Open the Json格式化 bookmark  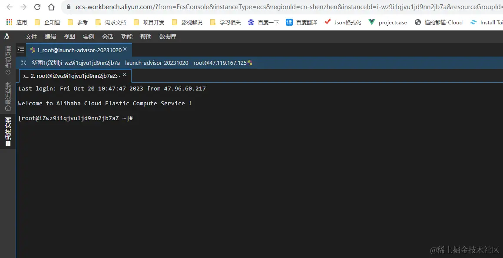pos(343,22)
